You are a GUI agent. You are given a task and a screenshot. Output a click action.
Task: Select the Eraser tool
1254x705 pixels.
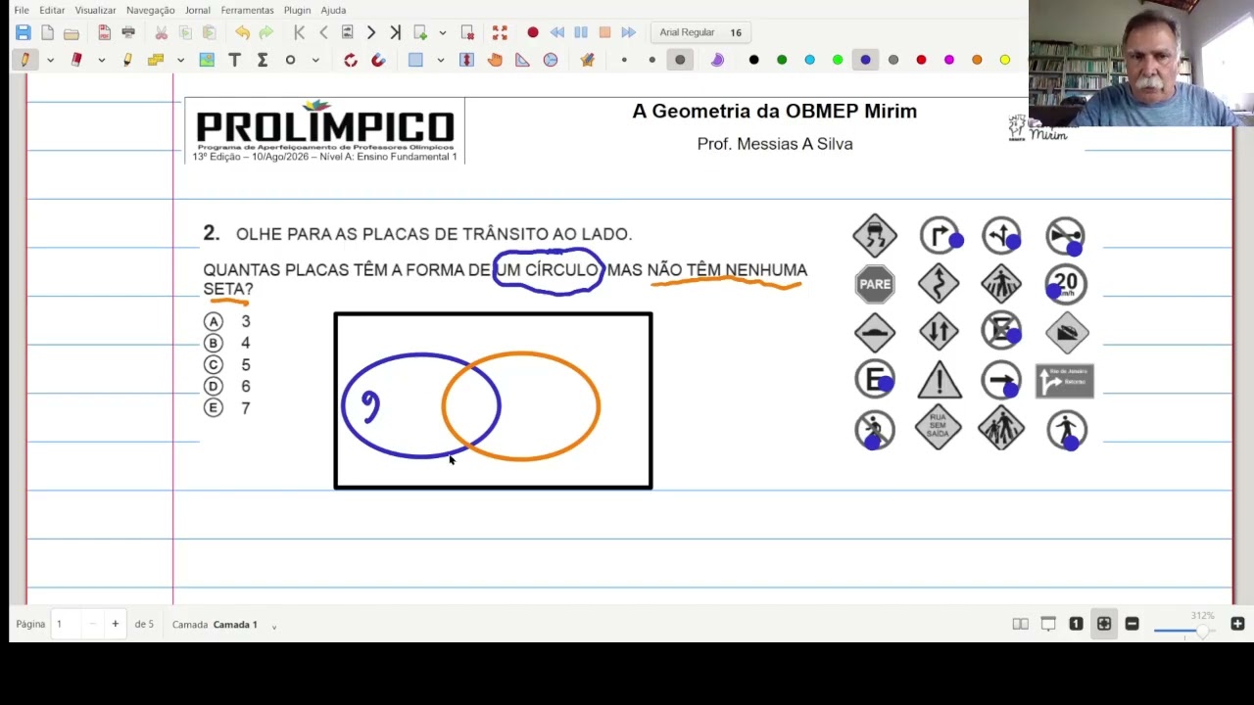pos(76,60)
